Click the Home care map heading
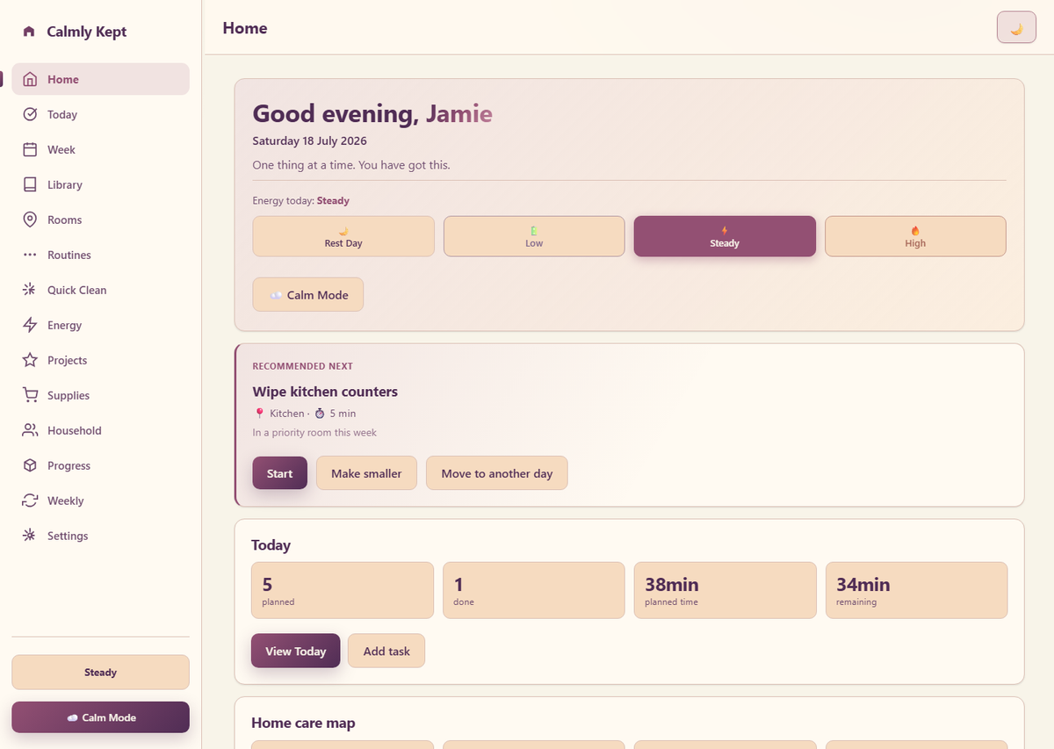1054x749 pixels. click(303, 723)
